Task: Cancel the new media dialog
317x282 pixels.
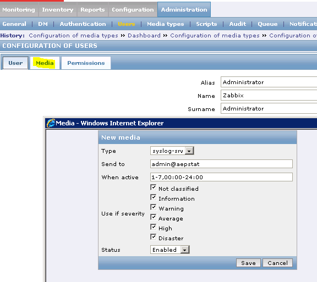Action: [277, 263]
